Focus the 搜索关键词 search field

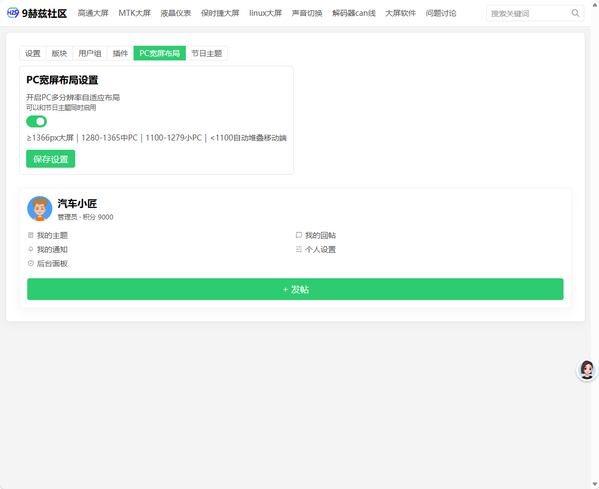535,14
